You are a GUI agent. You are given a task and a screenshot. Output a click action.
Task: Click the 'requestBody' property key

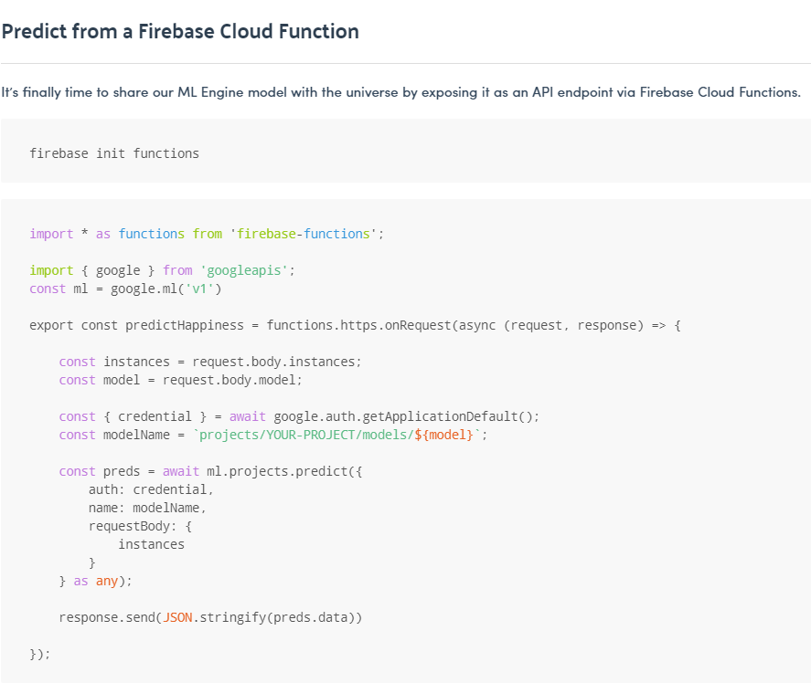(129, 526)
